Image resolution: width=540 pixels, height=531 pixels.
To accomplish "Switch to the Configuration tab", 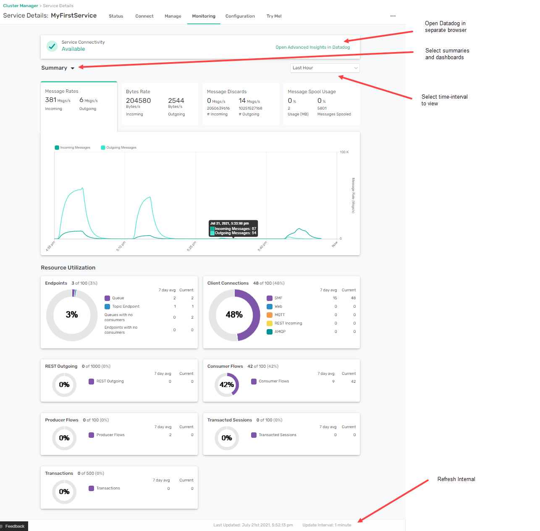I will tap(240, 16).
